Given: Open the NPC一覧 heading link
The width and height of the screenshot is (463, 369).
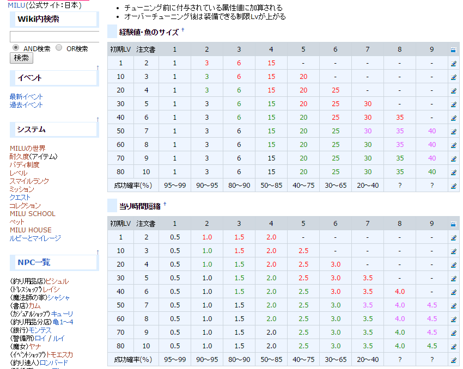Looking at the screenshot, I should click(x=34, y=262).
